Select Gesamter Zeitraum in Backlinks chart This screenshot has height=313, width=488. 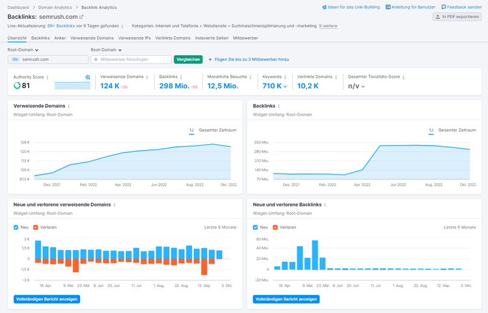[x=457, y=130]
